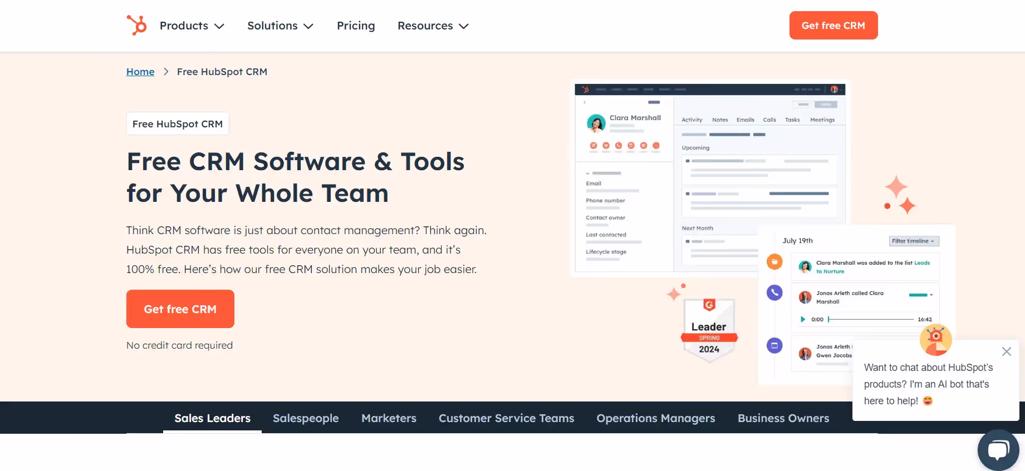Click the 'July 19th' timeline date

pyautogui.click(x=798, y=241)
